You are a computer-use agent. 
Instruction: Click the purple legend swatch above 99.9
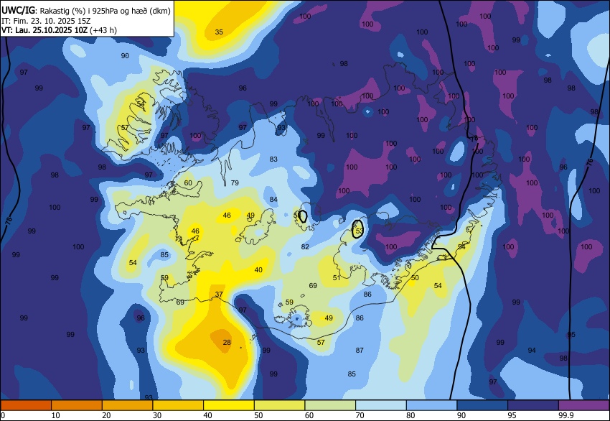pos(584,405)
